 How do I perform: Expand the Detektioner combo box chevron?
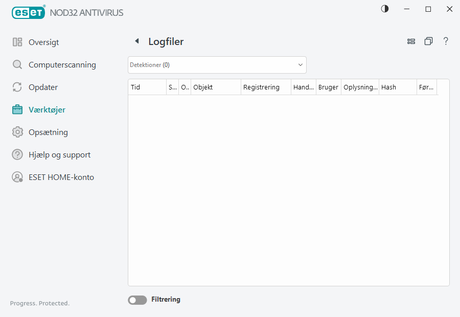click(300, 65)
